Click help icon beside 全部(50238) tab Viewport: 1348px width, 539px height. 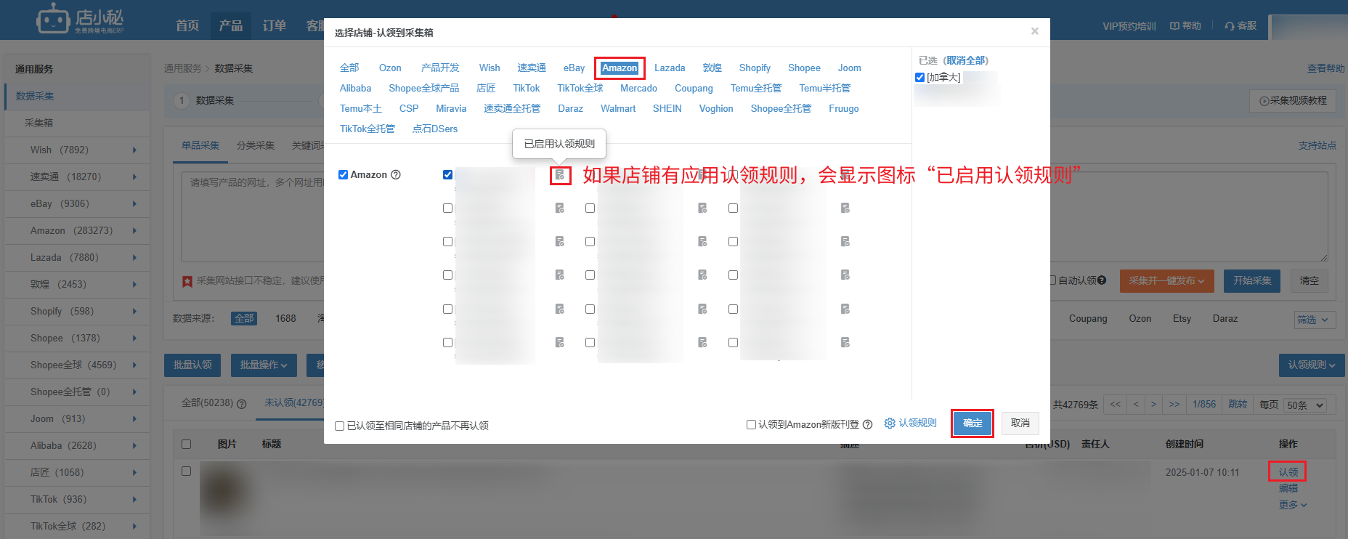click(x=242, y=404)
